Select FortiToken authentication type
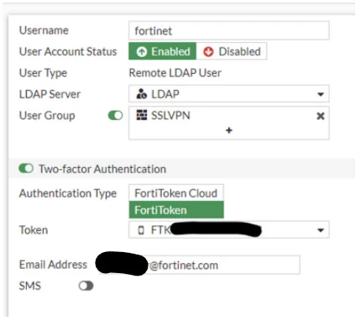The width and height of the screenshot is (361, 326). pyautogui.click(x=176, y=210)
